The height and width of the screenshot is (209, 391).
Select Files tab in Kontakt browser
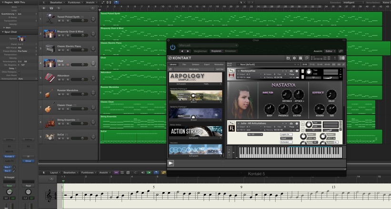click(x=184, y=65)
